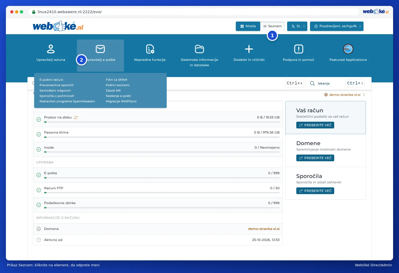Open Podpora in pomoč exclamation icon
Viewport: 399px width, 273px height.
pyautogui.click(x=299, y=49)
